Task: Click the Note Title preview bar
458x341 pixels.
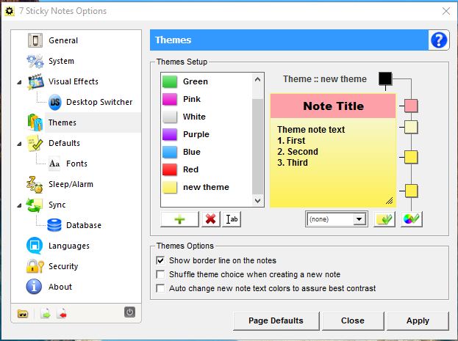Action: click(x=333, y=106)
